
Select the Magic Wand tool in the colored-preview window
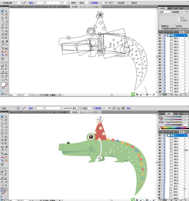2,120
